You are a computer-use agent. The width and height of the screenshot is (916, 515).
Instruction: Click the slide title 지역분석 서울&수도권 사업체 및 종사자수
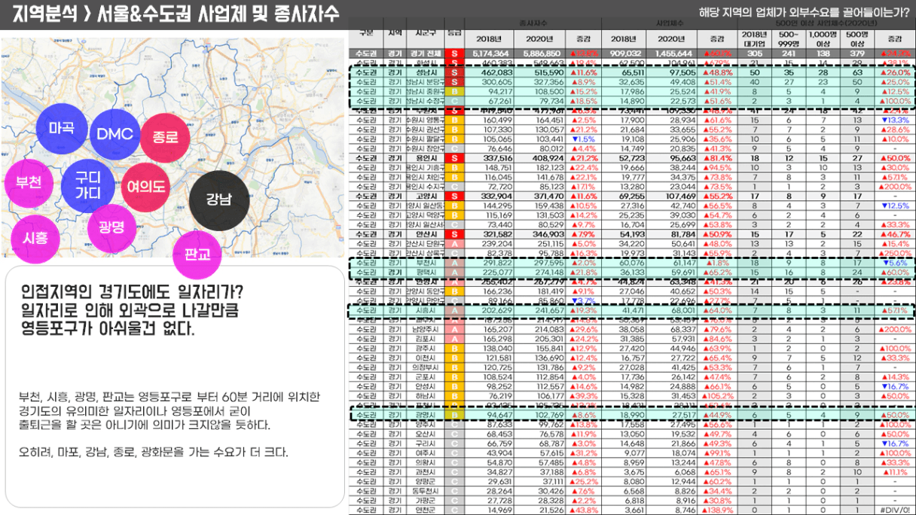pyautogui.click(x=176, y=14)
